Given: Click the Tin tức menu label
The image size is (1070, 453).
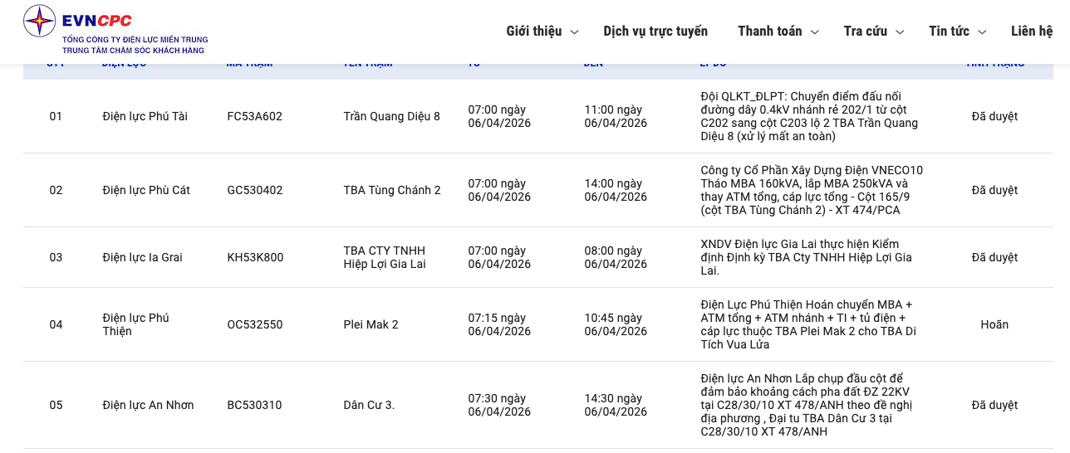Looking at the screenshot, I should pos(949,32).
